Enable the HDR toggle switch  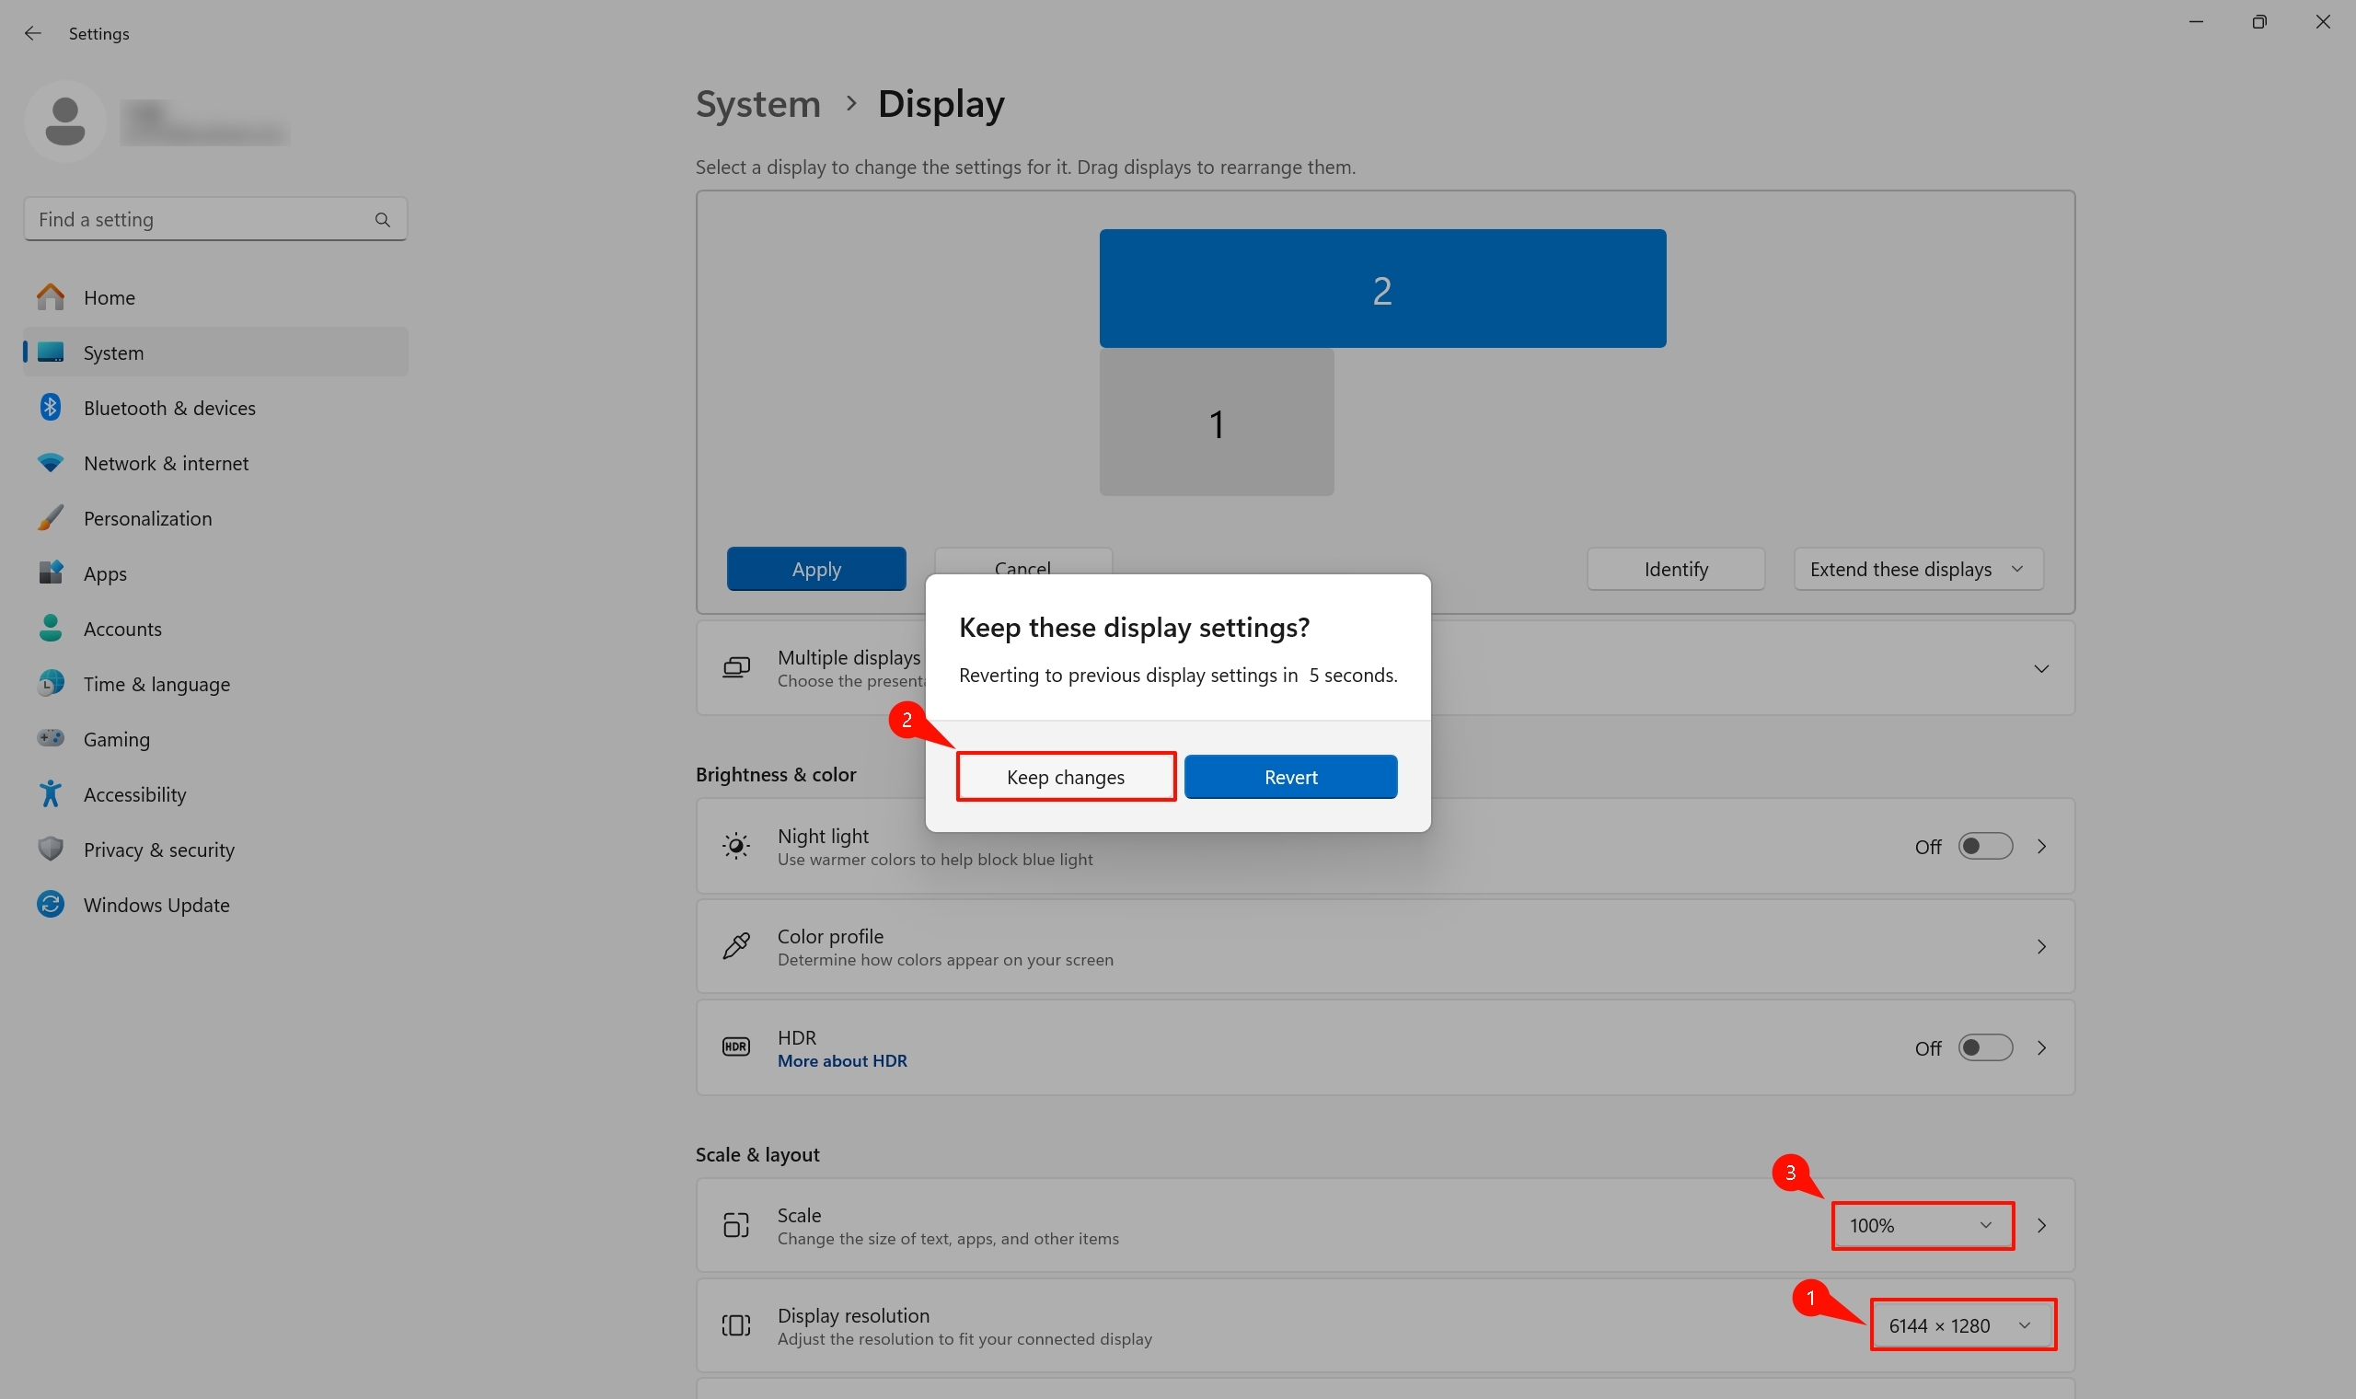click(x=1984, y=1048)
